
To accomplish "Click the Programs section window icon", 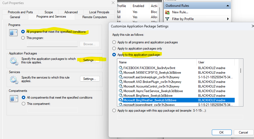I will [x=13, y=33].
